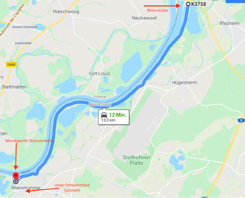Click the 13,3 km distance text
Viewport: 245px width, 198px height.
point(108,120)
